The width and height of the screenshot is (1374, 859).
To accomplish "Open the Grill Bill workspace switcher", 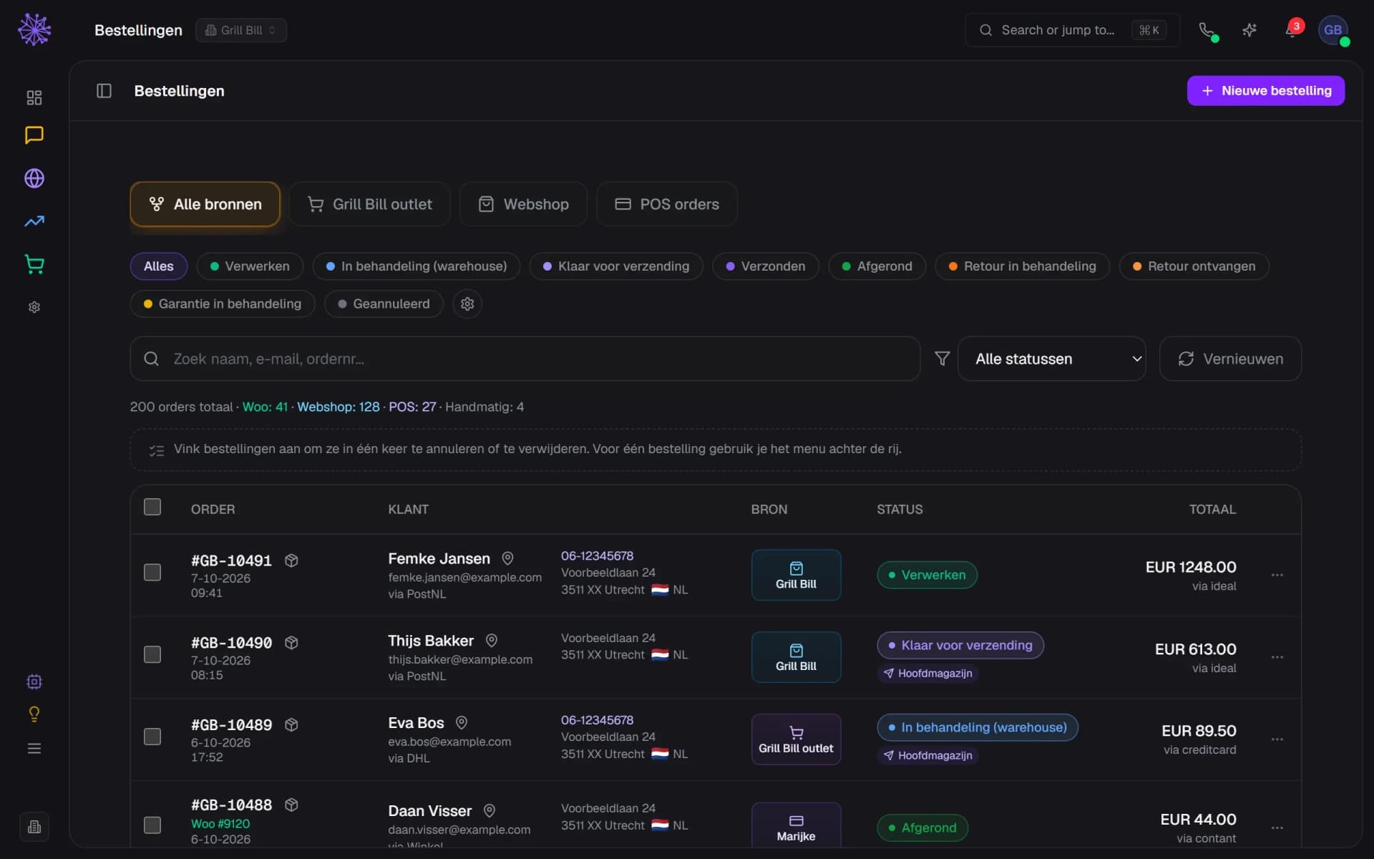I will pyautogui.click(x=241, y=30).
